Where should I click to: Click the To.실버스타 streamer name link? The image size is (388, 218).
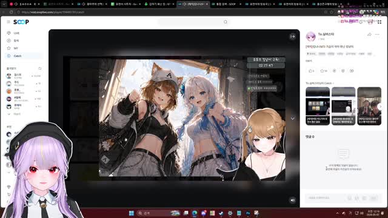pos(326,35)
